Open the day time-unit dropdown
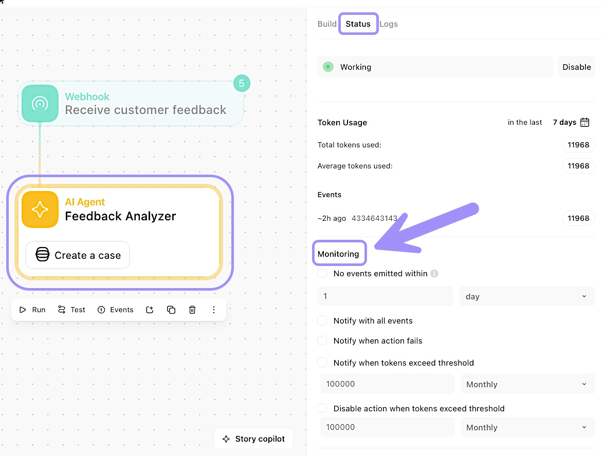This screenshot has height=456, width=603. [x=527, y=296]
